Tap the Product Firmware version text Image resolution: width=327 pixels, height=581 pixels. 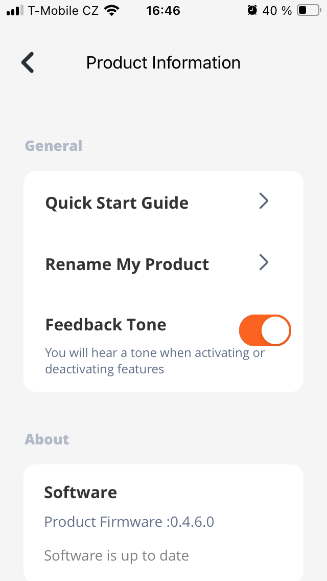tap(129, 522)
